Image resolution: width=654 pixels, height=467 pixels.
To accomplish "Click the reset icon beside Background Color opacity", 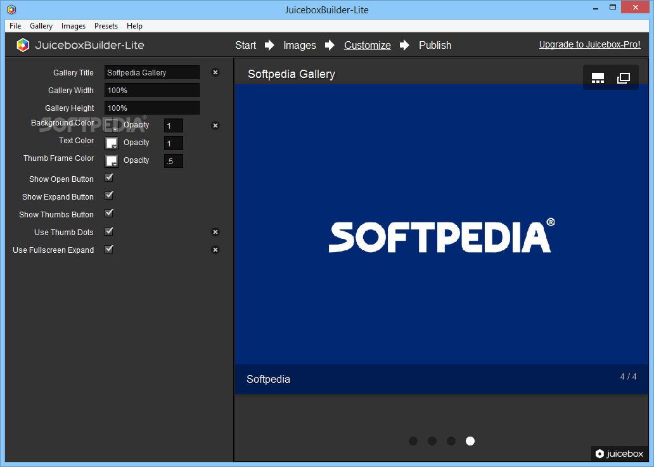I will [215, 125].
